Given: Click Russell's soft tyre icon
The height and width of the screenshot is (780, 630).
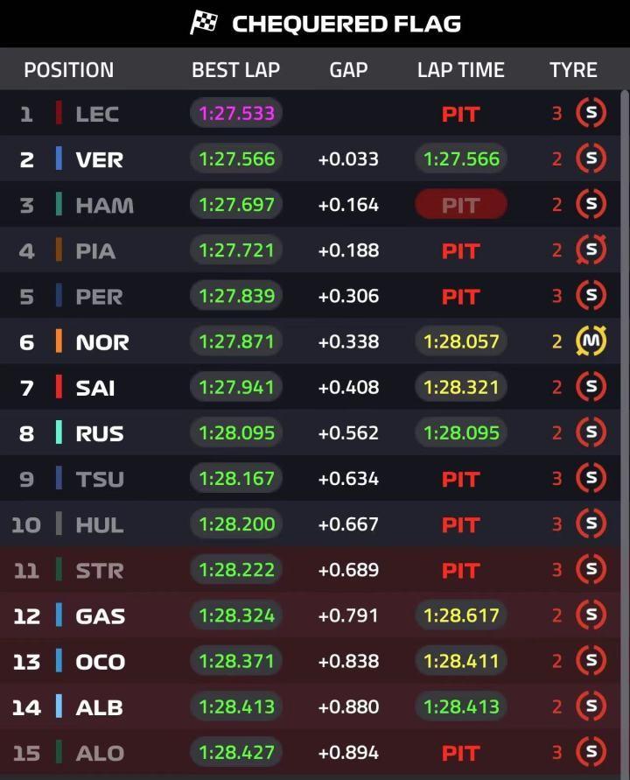Looking at the screenshot, I should coord(591,432).
